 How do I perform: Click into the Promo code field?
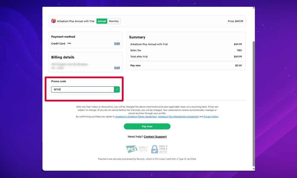coord(83,89)
